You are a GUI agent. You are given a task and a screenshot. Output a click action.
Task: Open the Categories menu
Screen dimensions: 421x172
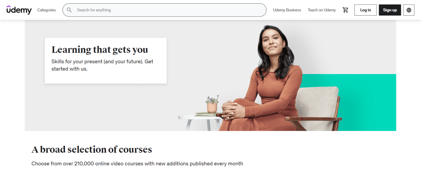coord(47,10)
